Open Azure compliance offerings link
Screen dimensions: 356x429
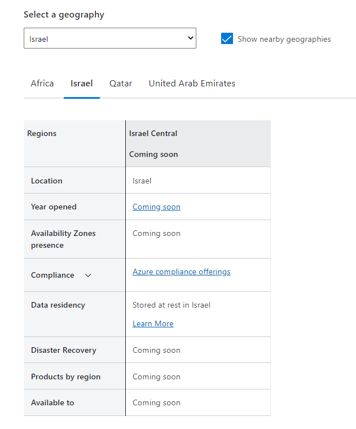coord(182,272)
